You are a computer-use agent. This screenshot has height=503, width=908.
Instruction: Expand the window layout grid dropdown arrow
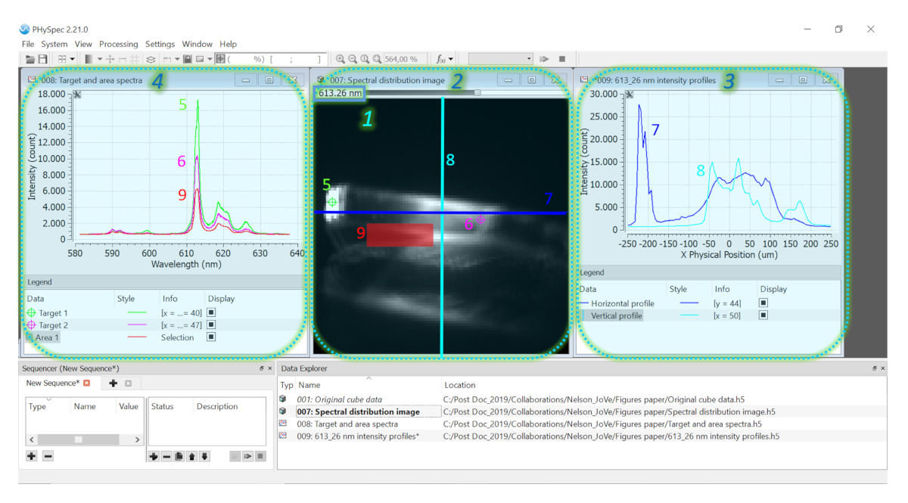point(73,59)
